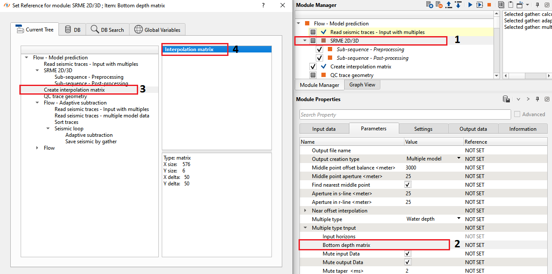Open the Graph View tab
Screen dimensions: 552x274
pyautogui.click(x=362, y=85)
